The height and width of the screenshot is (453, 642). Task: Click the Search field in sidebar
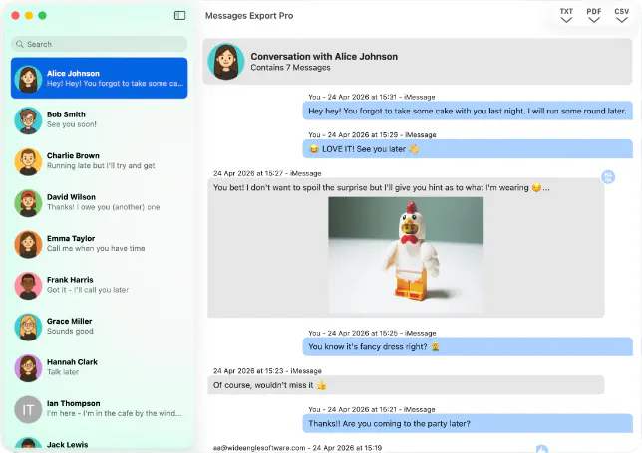(99, 44)
